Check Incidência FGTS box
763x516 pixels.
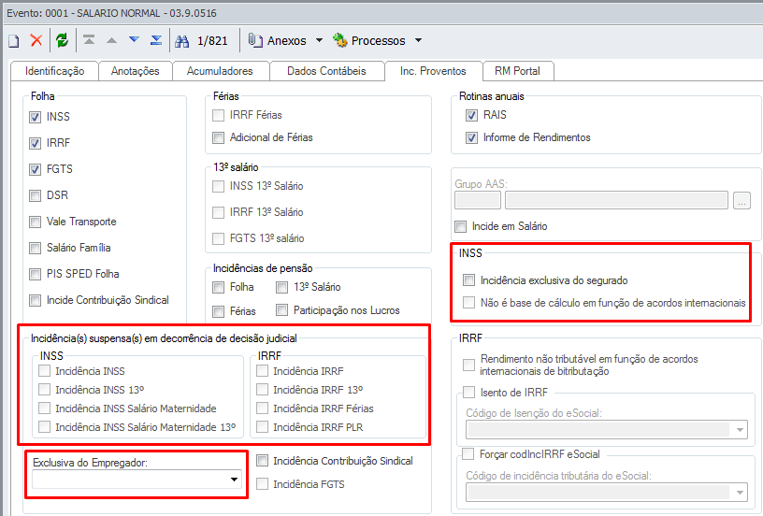tap(262, 484)
